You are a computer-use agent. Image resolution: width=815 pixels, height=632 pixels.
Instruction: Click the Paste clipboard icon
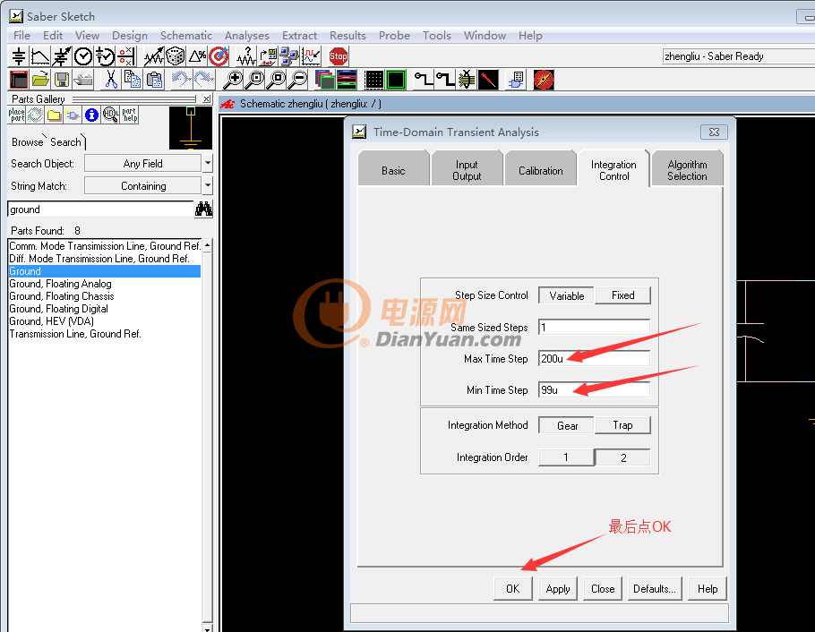(154, 80)
